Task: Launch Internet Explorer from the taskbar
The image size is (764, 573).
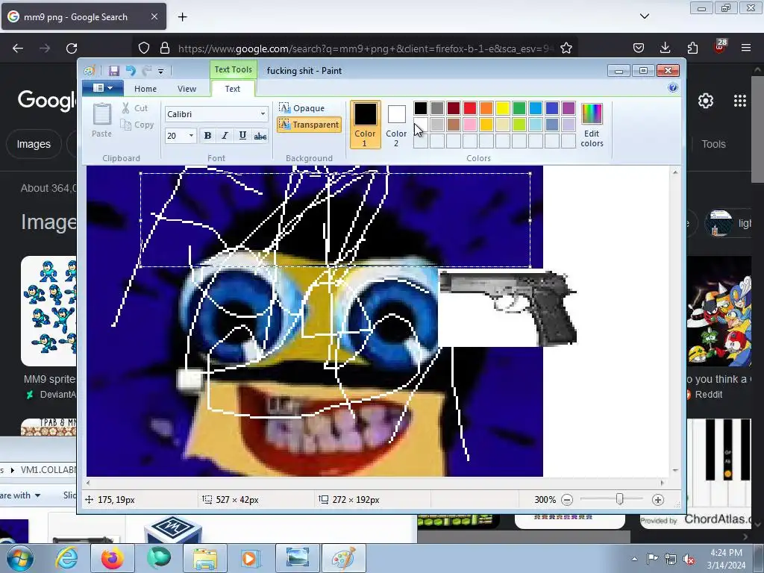Action: [66, 558]
